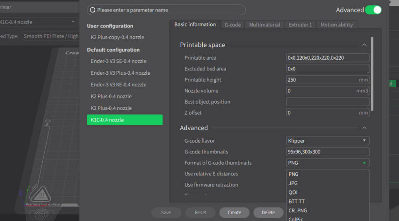Toggle the Advanced mode switch
Image resolution: width=399 pixels, height=221 pixels.
(373, 10)
